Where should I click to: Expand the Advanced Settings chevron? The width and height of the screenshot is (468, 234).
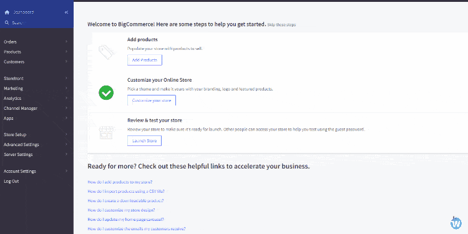66,145
